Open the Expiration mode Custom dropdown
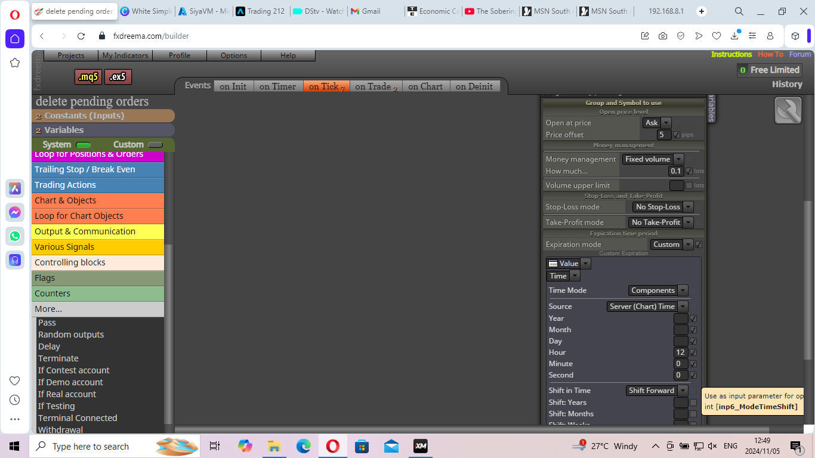Viewport: 815px width, 458px height. point(672,245)
